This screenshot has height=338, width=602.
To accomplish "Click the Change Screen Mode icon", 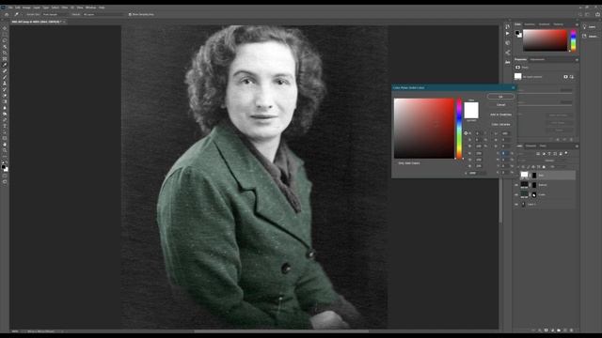I will tap(5, 182).
